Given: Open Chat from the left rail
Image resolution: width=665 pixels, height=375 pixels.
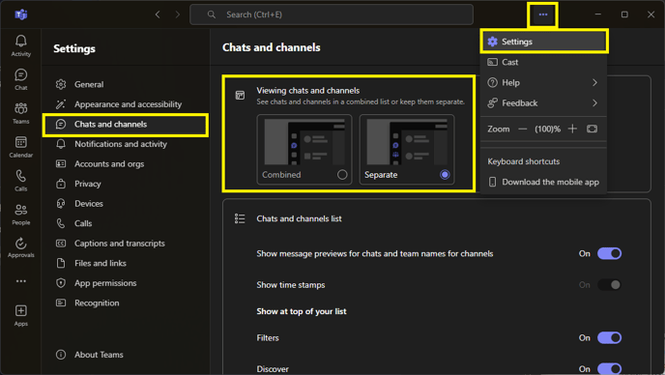Looking at the screenshot, I should (21, 79).
